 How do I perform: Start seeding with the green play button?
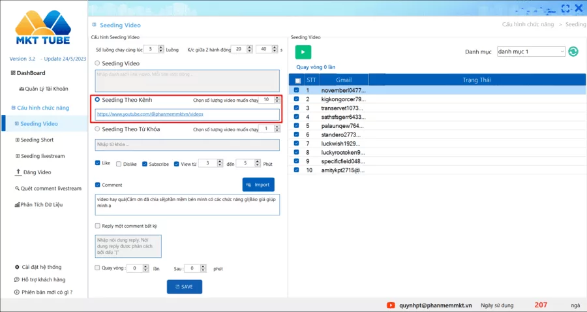click(x=303, y=52)
